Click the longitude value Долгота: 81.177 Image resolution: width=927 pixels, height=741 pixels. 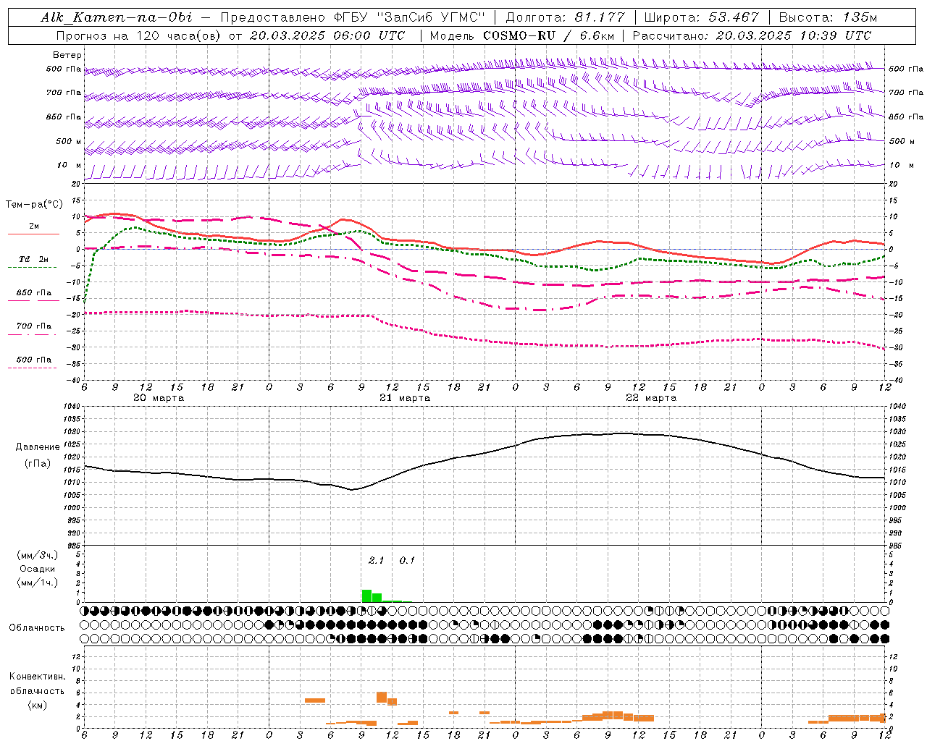[x=565, y=17]
